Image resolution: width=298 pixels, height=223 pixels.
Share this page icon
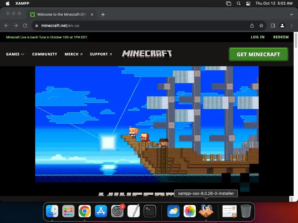[252, 26]
